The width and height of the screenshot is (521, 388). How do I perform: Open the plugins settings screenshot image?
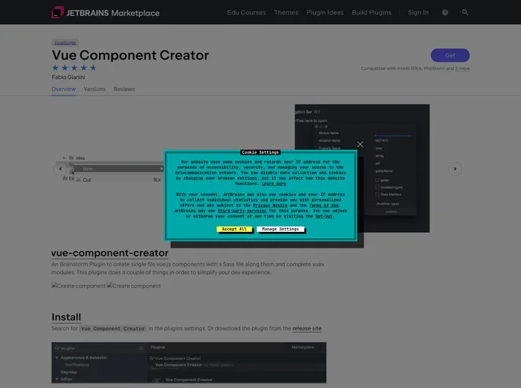coord(189,363)
